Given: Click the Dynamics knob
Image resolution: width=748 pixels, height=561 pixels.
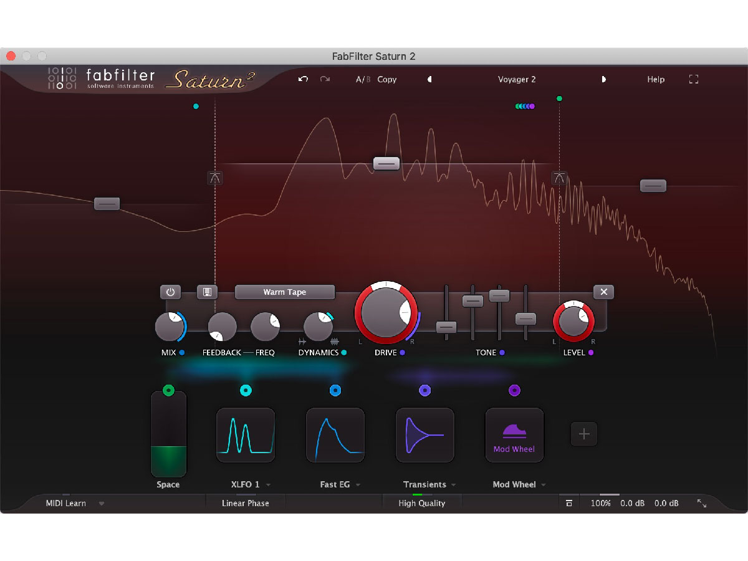Looking at the screenshot, I should (x=319, y=327).
